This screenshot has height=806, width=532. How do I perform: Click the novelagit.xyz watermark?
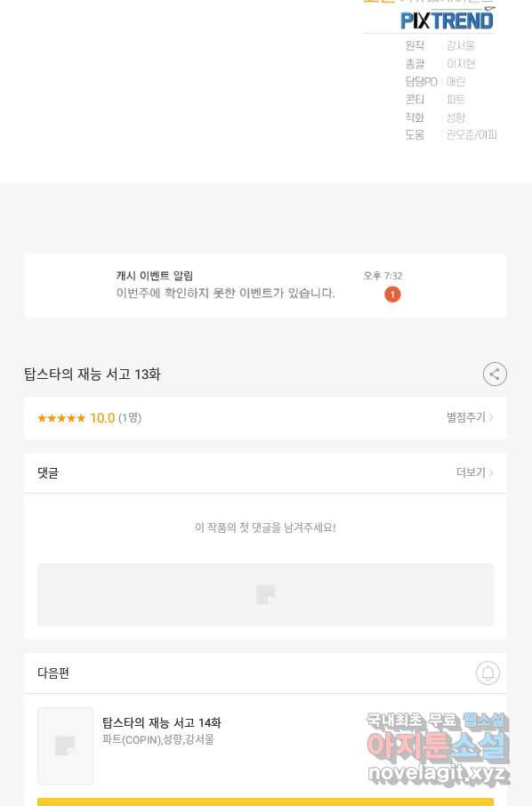point(438,774)
